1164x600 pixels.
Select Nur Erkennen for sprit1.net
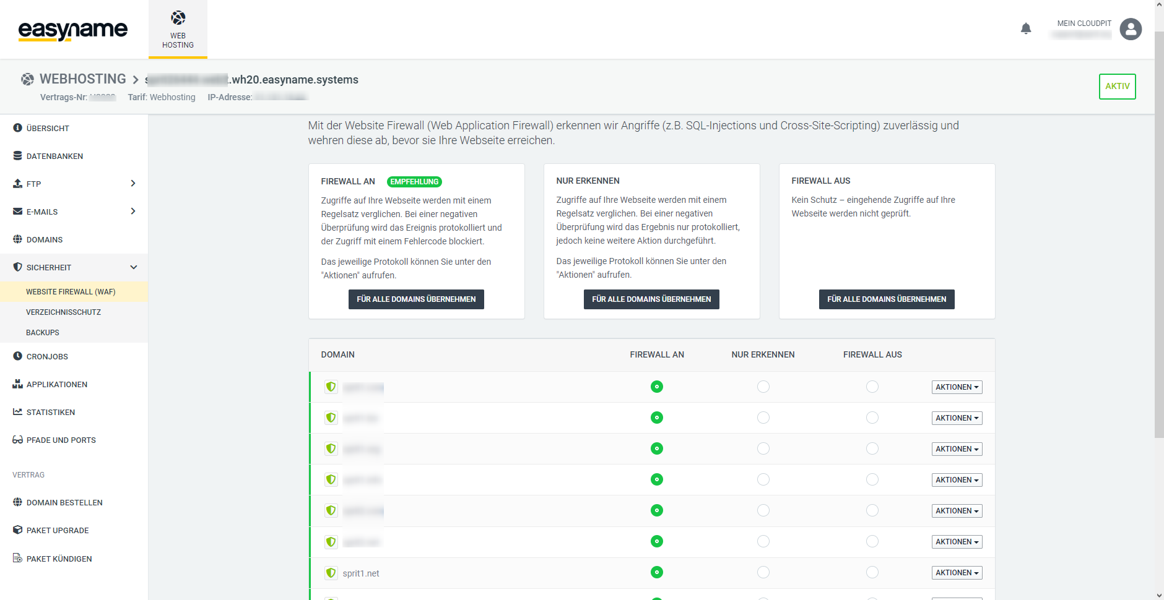(763, 572)
